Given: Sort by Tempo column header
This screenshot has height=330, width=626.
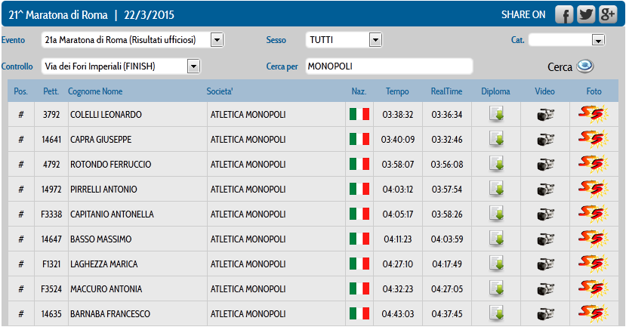Looking at the screenshot, I should [x=397, y=91].
